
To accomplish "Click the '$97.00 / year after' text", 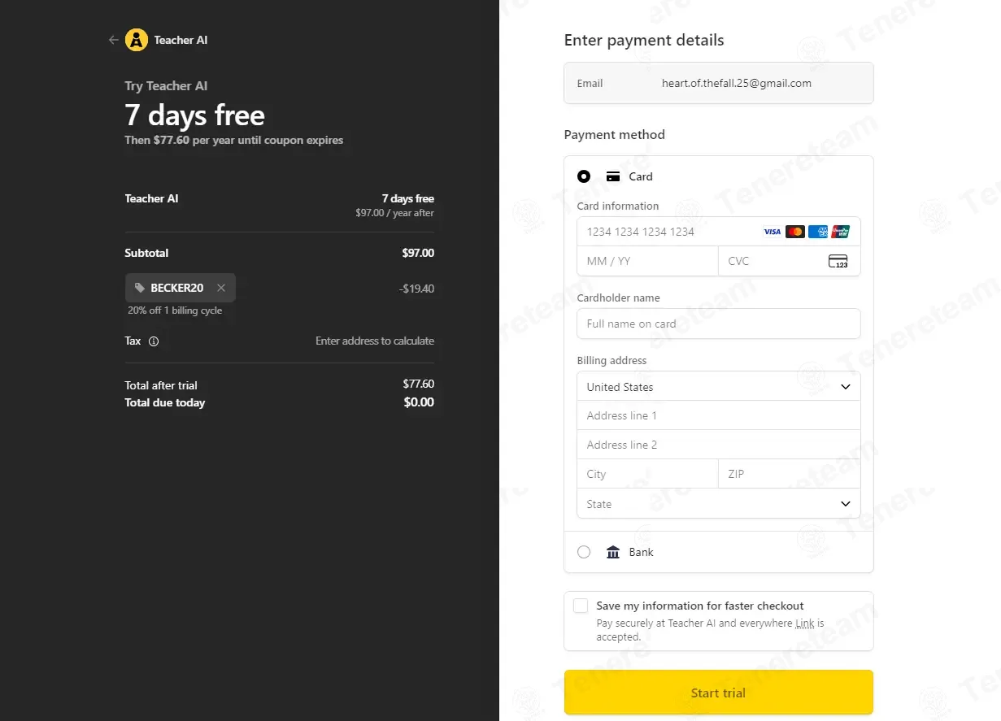I will 394,213.
